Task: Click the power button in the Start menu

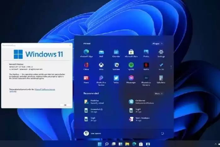Action: pos(162,133)
